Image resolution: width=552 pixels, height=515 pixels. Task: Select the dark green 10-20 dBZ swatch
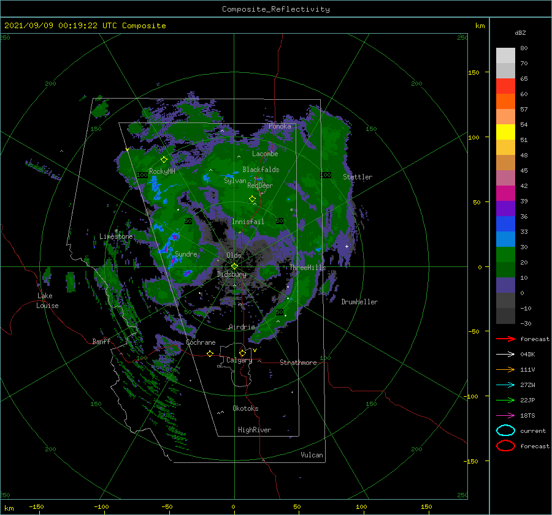coord(505,270)
